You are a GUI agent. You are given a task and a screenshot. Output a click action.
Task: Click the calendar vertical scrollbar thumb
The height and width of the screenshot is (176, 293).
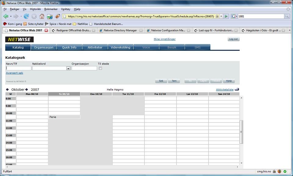241,132
